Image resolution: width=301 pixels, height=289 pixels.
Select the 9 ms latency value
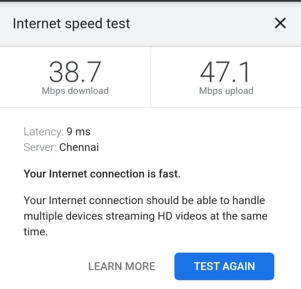click(x=78, y=132)
